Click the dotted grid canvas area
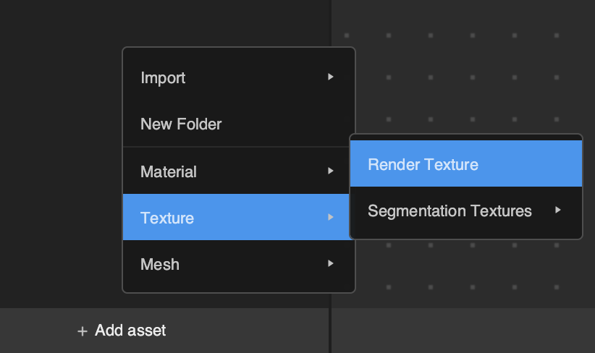The image size is (595, 353). [x=474, y=76]
